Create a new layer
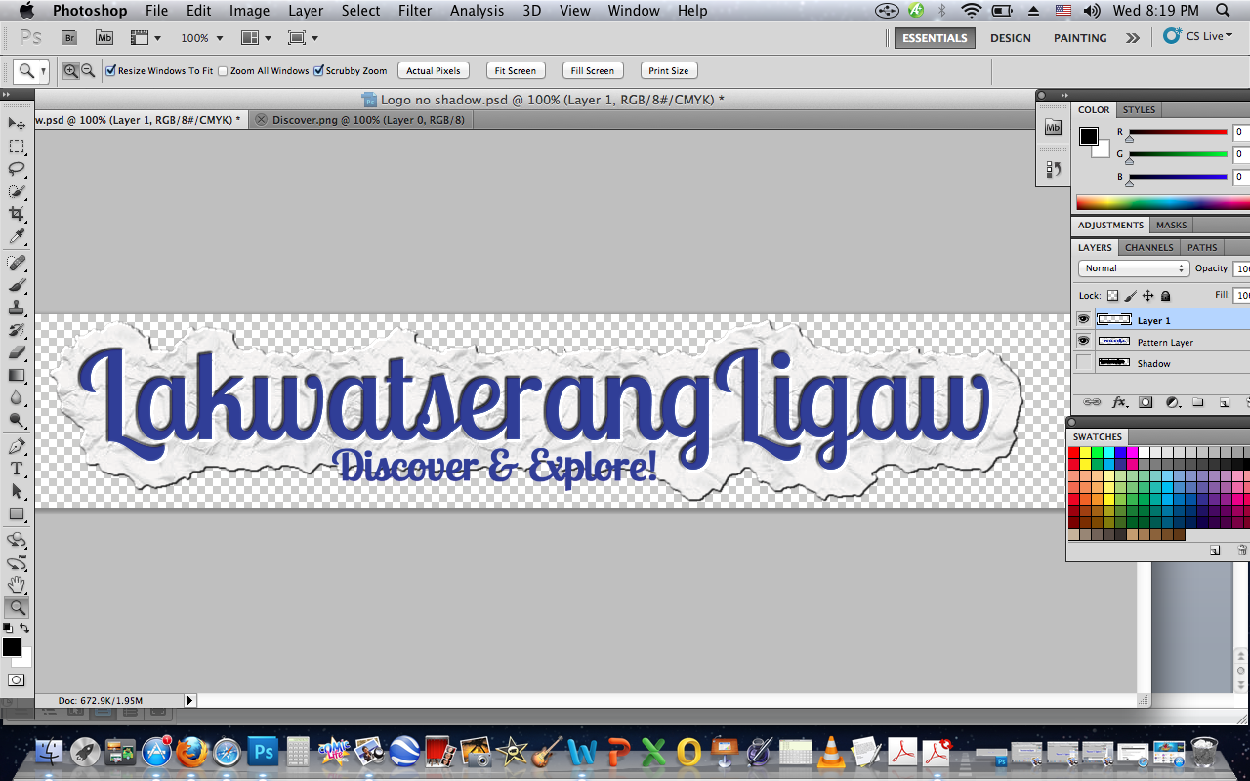The width and height of the screenshot is (1250, 781). point(1224,401)
